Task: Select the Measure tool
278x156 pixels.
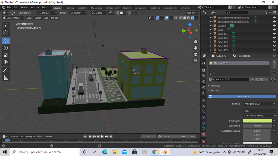Action: click(x=6, y=78)
